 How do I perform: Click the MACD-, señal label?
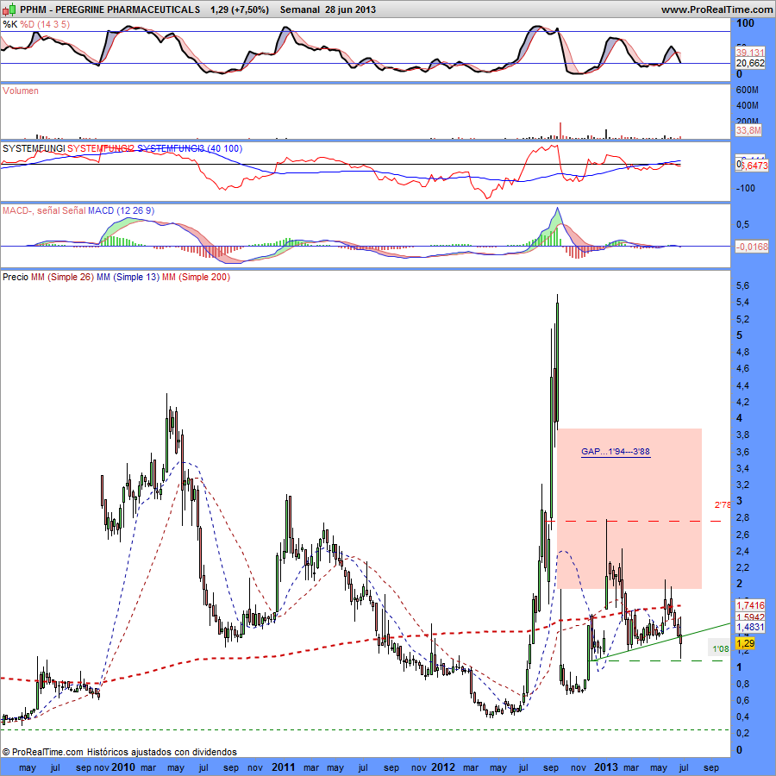tap(31, 211)
